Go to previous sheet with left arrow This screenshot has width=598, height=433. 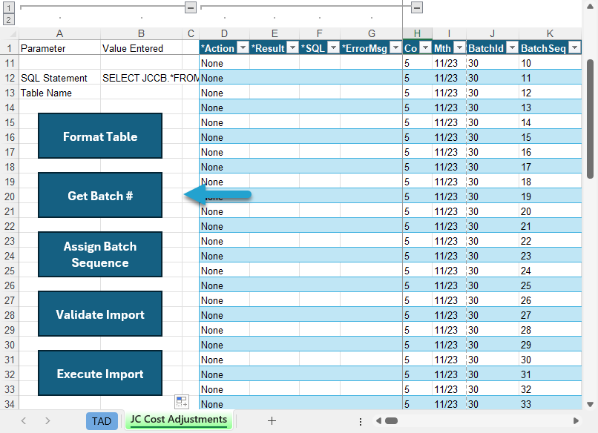(24, 421)
